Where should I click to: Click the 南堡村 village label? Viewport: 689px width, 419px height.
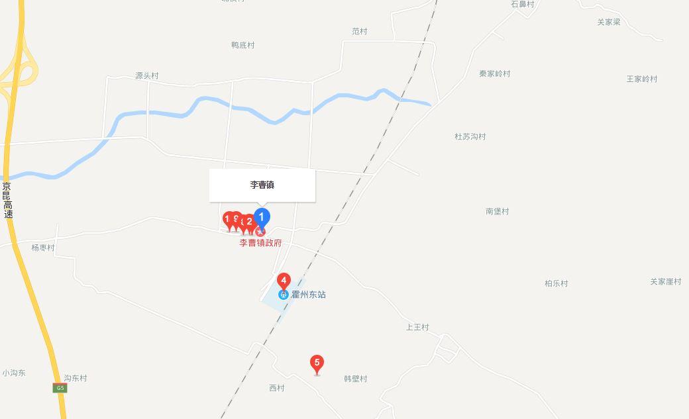point(498,211)
